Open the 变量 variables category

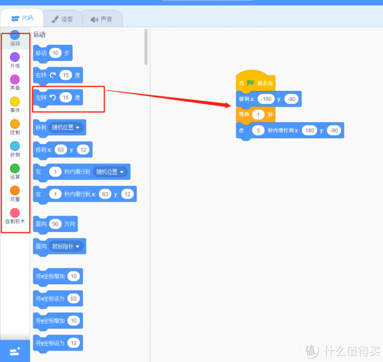pos(15,191)
